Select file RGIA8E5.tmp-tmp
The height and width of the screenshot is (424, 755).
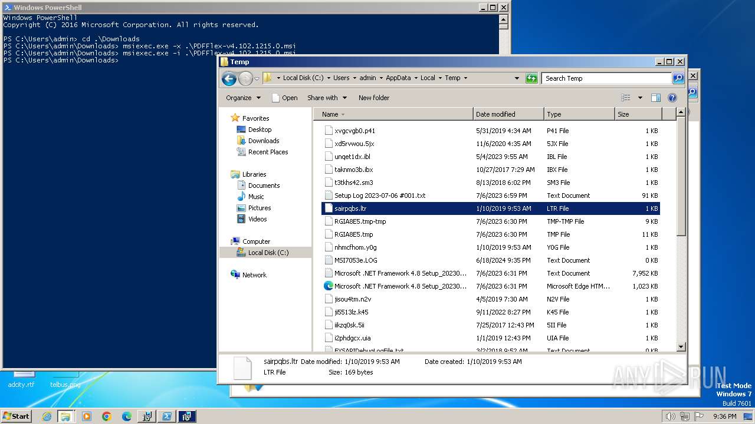(x=360, y=221)
